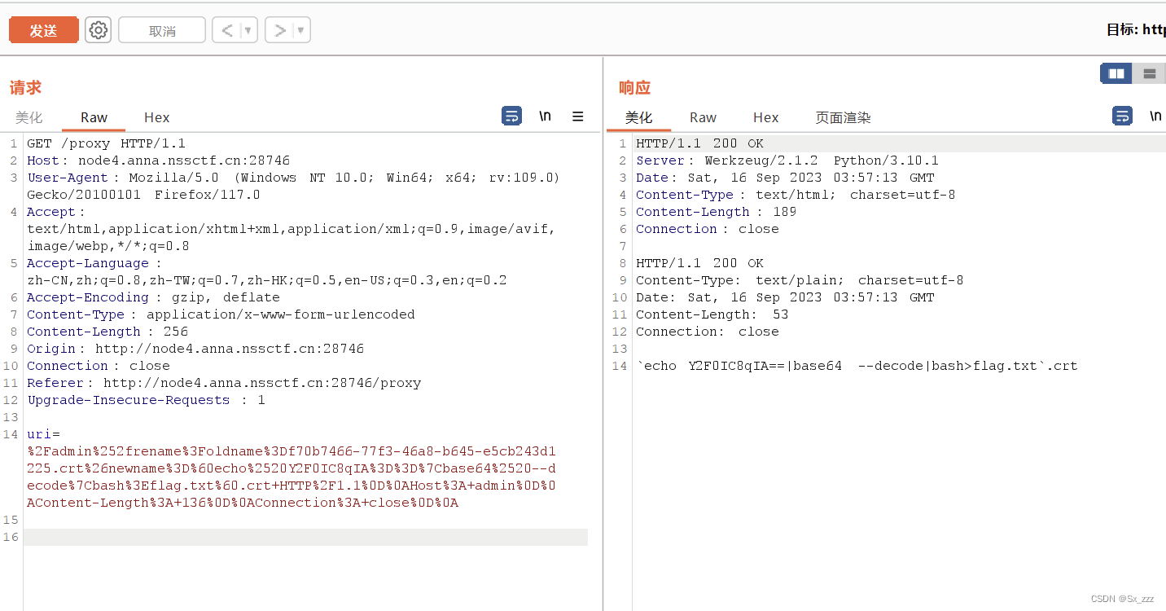Click the Upgrade-Insecure-Requests header

(x=146, y=400)
